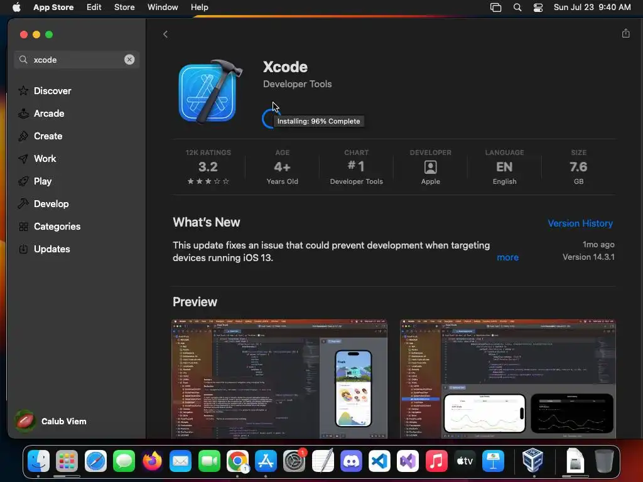The image size is (643, 482).
Task: Click the 4+ Years Old age rating
Action: (x=282, y=167)
